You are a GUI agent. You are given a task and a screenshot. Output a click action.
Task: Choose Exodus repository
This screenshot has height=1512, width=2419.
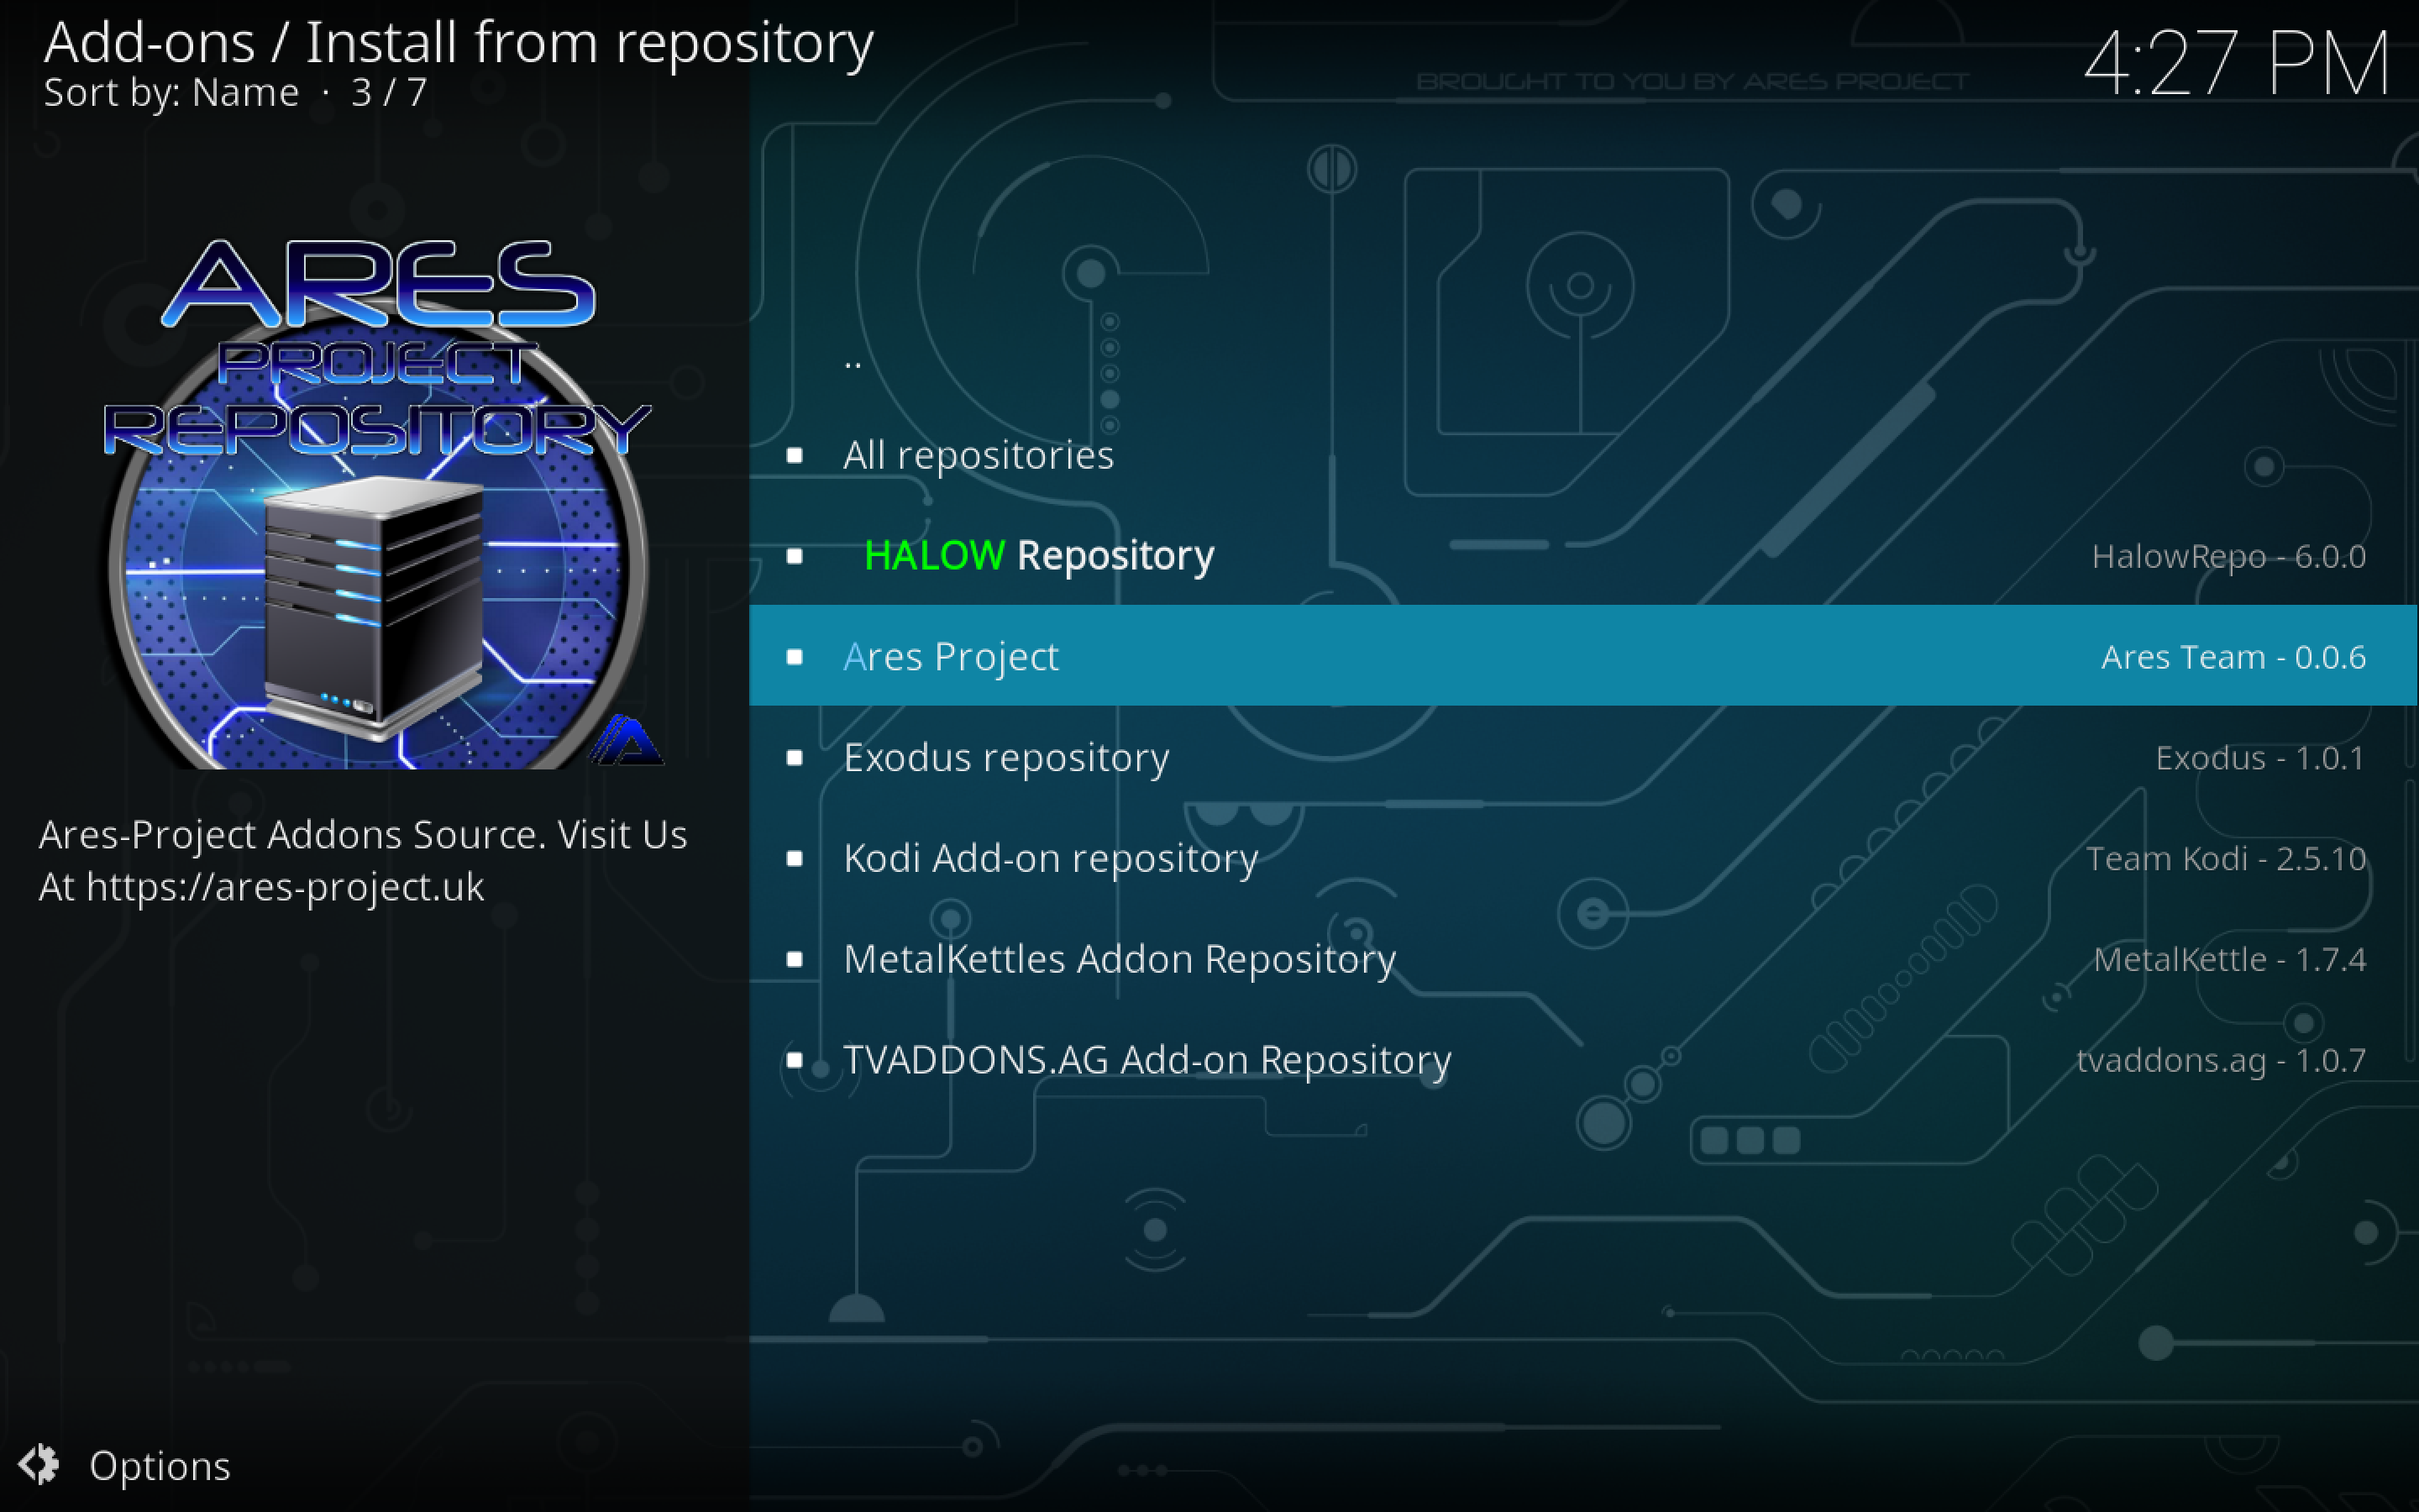(x=1583, y=757)
